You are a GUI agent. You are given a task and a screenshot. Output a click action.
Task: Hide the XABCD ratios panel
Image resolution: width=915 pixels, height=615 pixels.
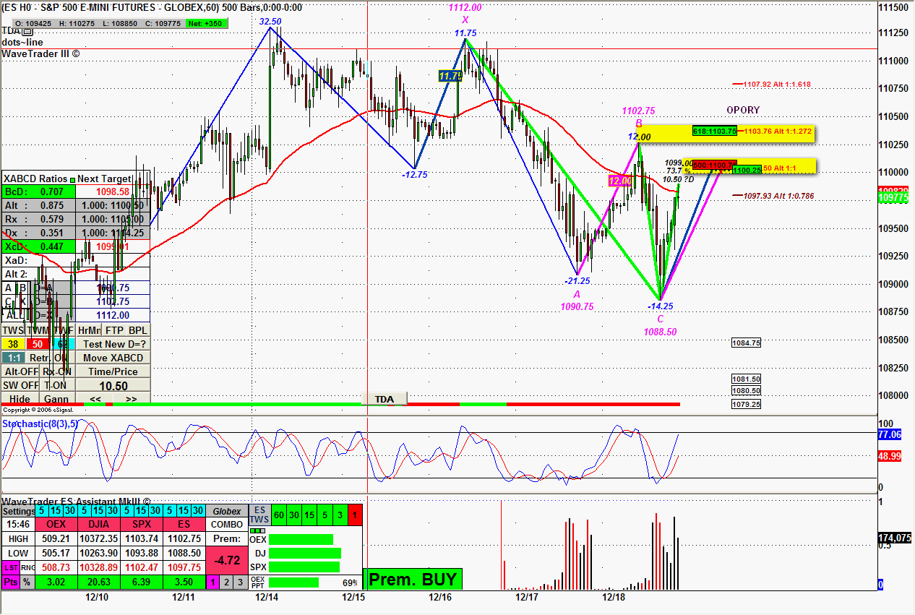20,399
